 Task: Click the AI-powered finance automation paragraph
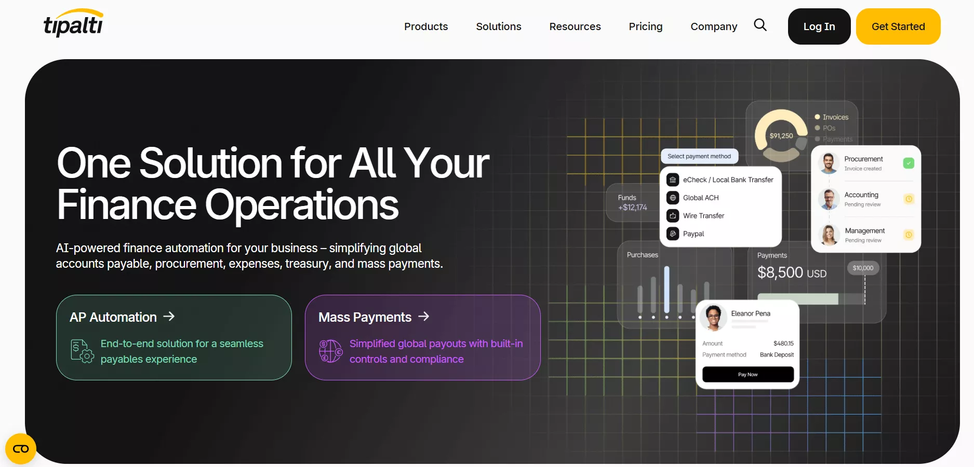(x=249, y=256)
